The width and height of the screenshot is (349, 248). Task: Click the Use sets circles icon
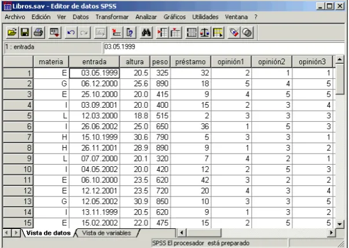coord(247,32)
